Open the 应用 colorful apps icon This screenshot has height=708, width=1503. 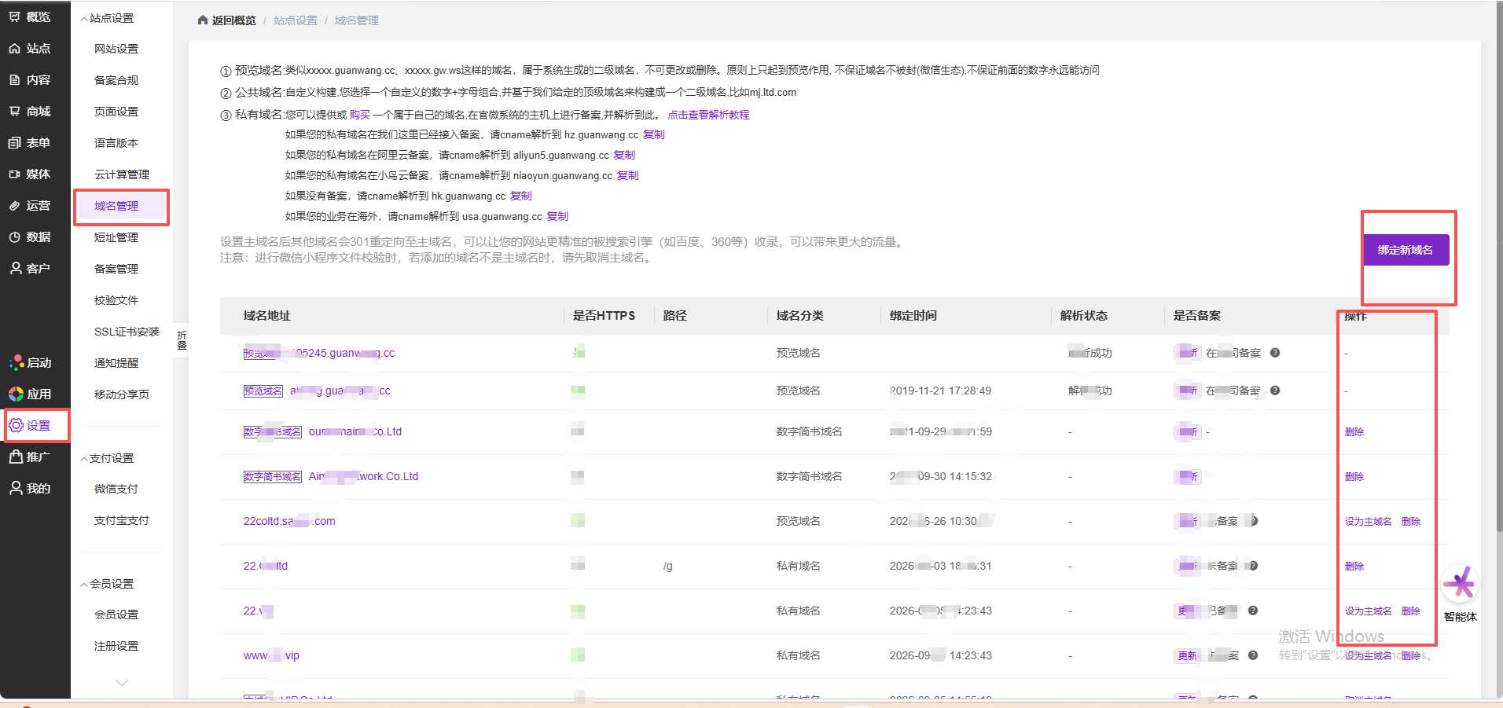click(x=16, y=394)
